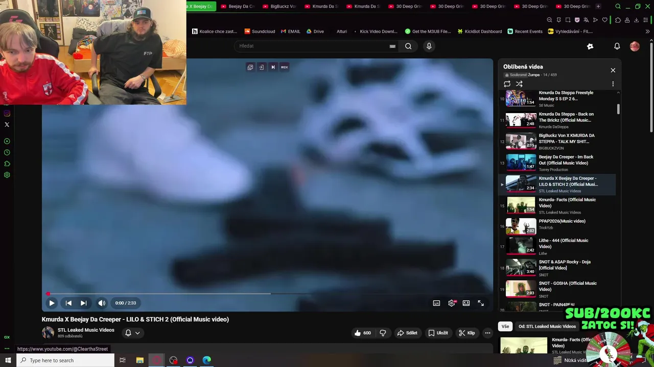
Task: Open playlist three-dot options menu
Action: 613,84
